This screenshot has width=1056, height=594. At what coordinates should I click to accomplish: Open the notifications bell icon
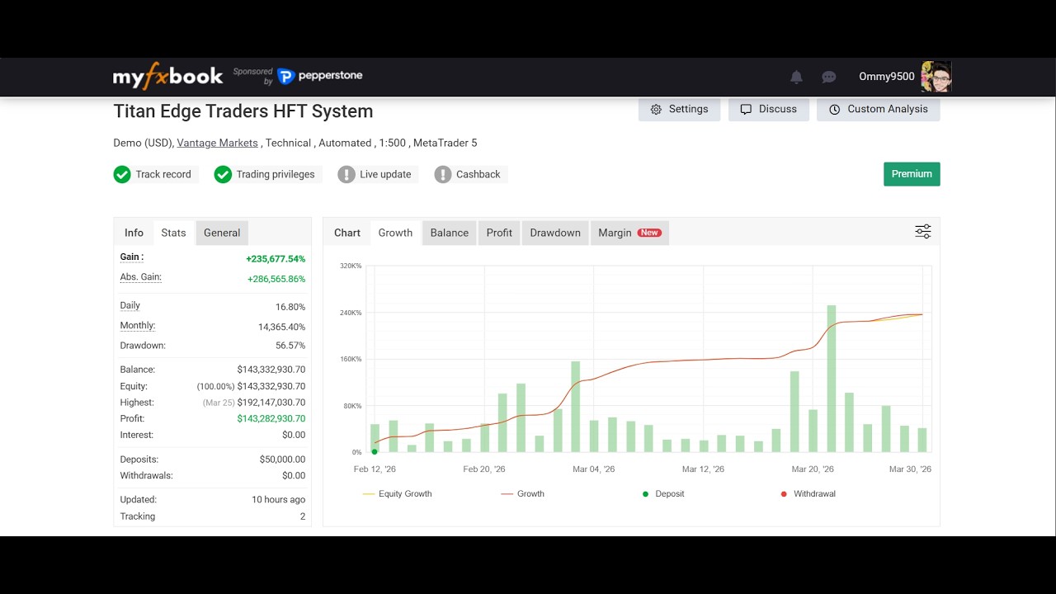(796, 77)
